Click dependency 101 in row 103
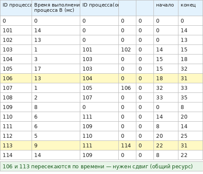 99,50
